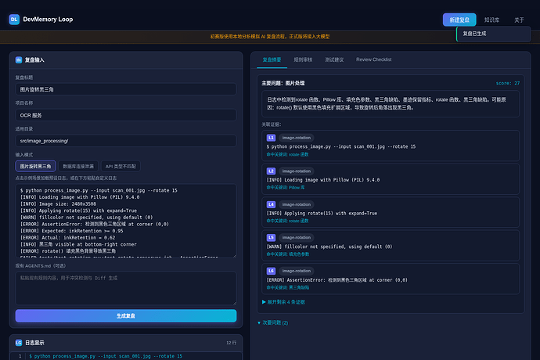
Task: Click the 生成复盘 gradient button
Action: pyautogui.click(x=126, y=315)
